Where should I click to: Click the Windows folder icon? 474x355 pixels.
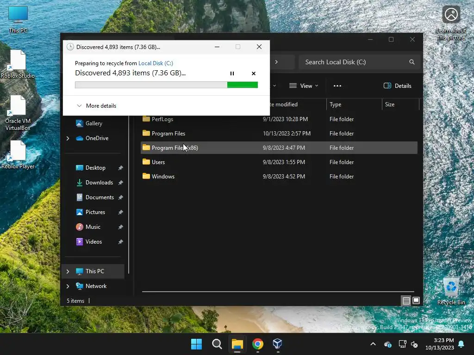[146, 176]
